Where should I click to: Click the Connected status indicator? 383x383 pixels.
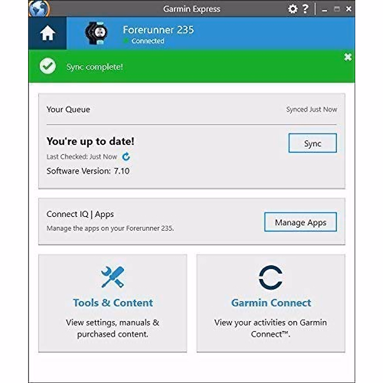click(x=144, y=41)
